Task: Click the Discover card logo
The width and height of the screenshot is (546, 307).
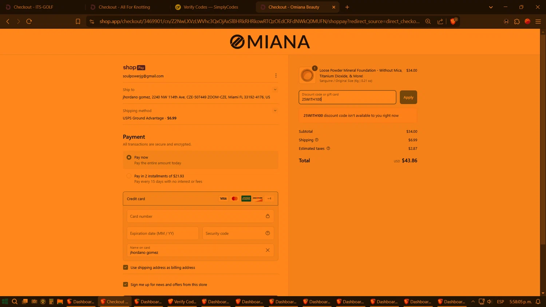Action: (258, 199)
